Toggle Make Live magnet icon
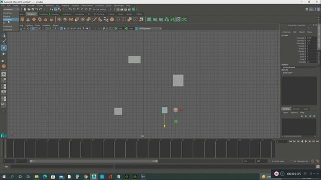The height and width of the screenshot is (180, 321). pyautogui.click(x=90, y=9)
